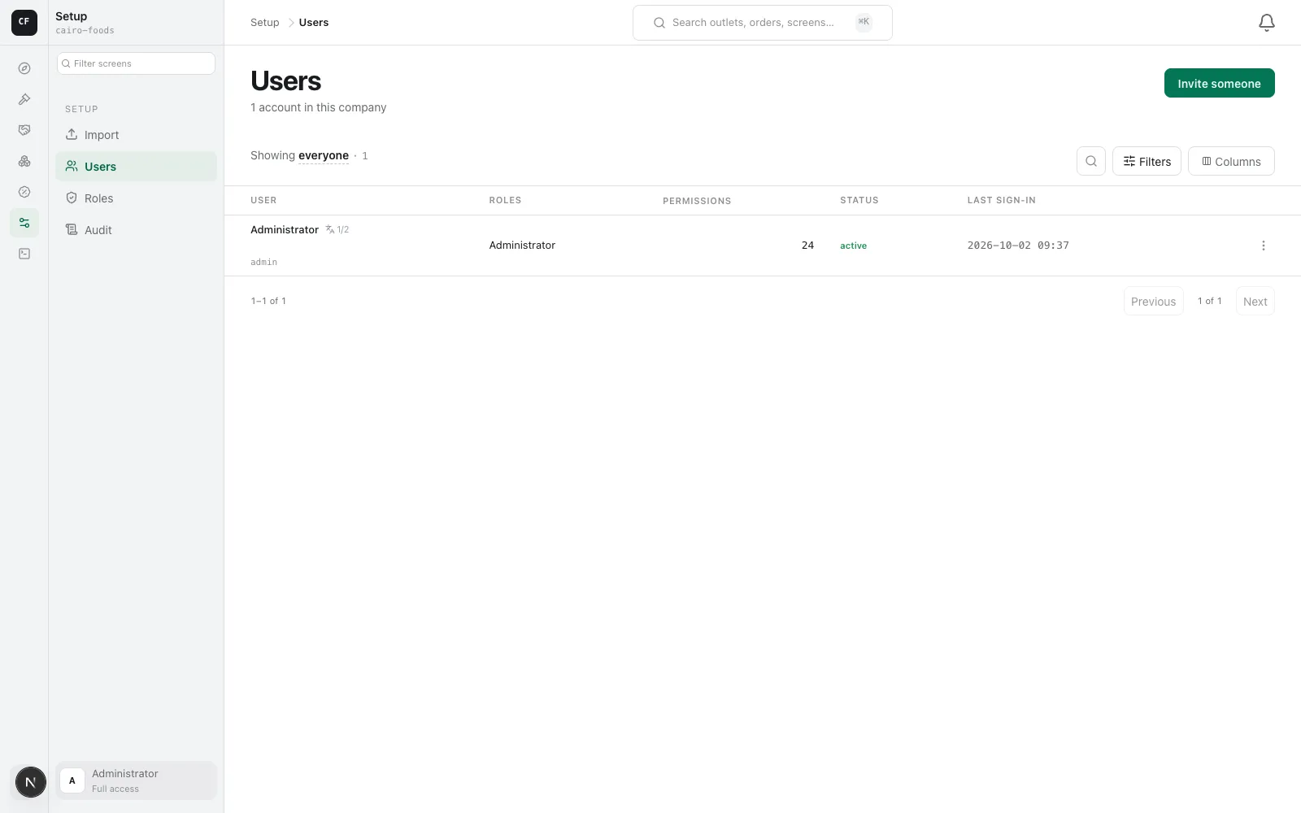Open row actions menu for Administrator
The image size is (1301, 813).
pos(1263,246)
